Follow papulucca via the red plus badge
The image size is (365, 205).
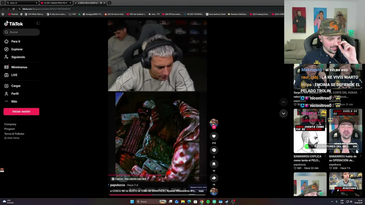pyautogui.click(x=214, y=127)
